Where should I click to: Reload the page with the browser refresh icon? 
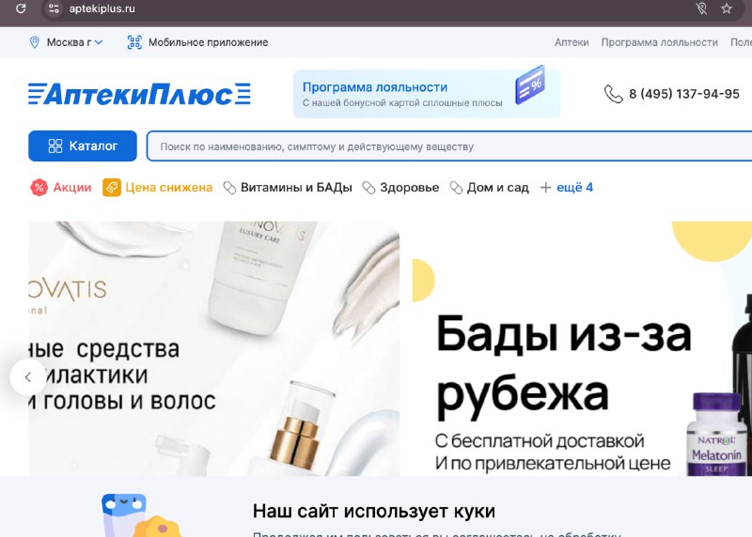pyautogui.click(x=21, y=8)
